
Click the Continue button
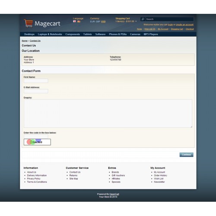[x=186, y=155]
